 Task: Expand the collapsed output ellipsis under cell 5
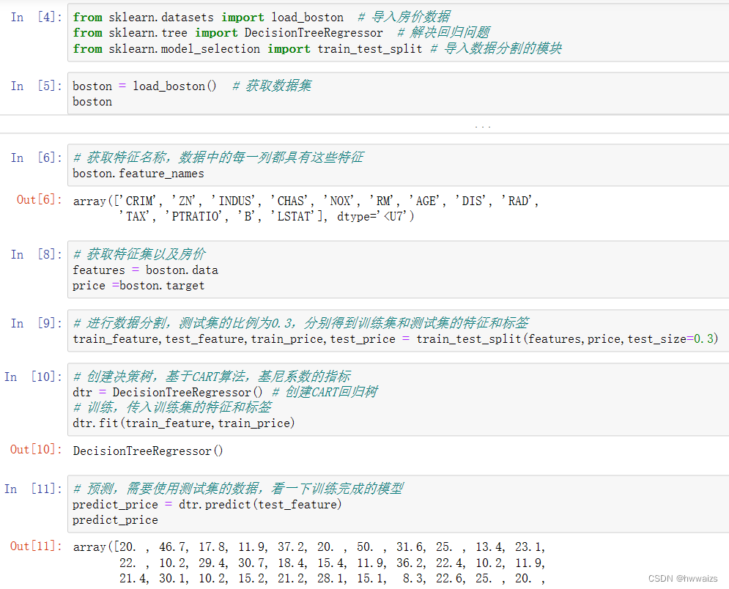(x=483, y=126)
